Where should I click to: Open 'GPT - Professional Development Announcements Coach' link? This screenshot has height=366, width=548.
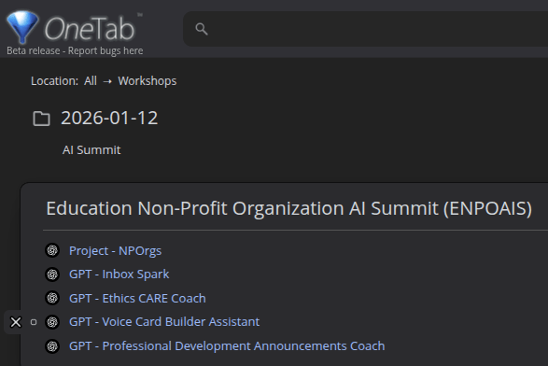point(227,346)
